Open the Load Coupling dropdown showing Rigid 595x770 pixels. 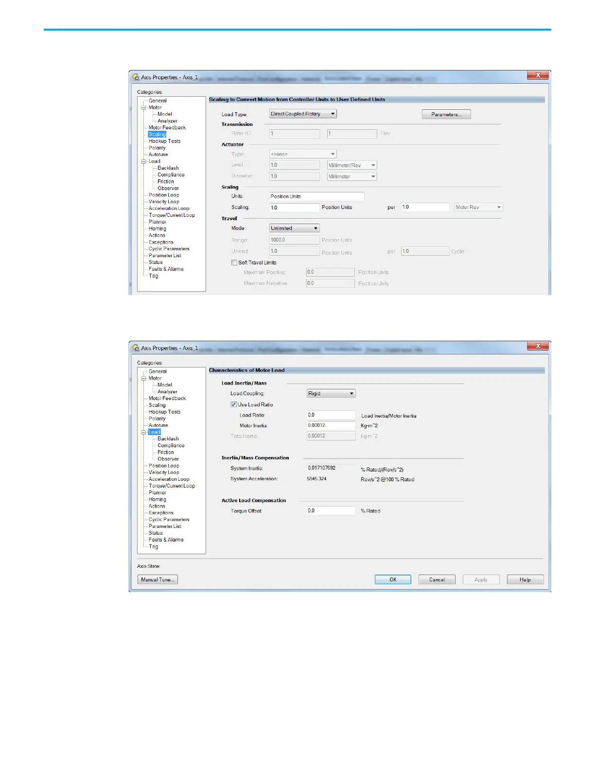coord(331,393)
